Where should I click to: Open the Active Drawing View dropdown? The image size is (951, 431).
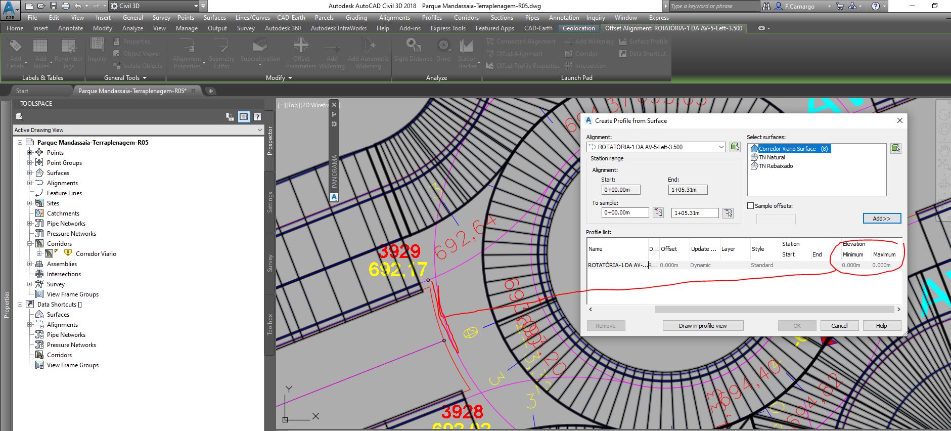[259, 130]
